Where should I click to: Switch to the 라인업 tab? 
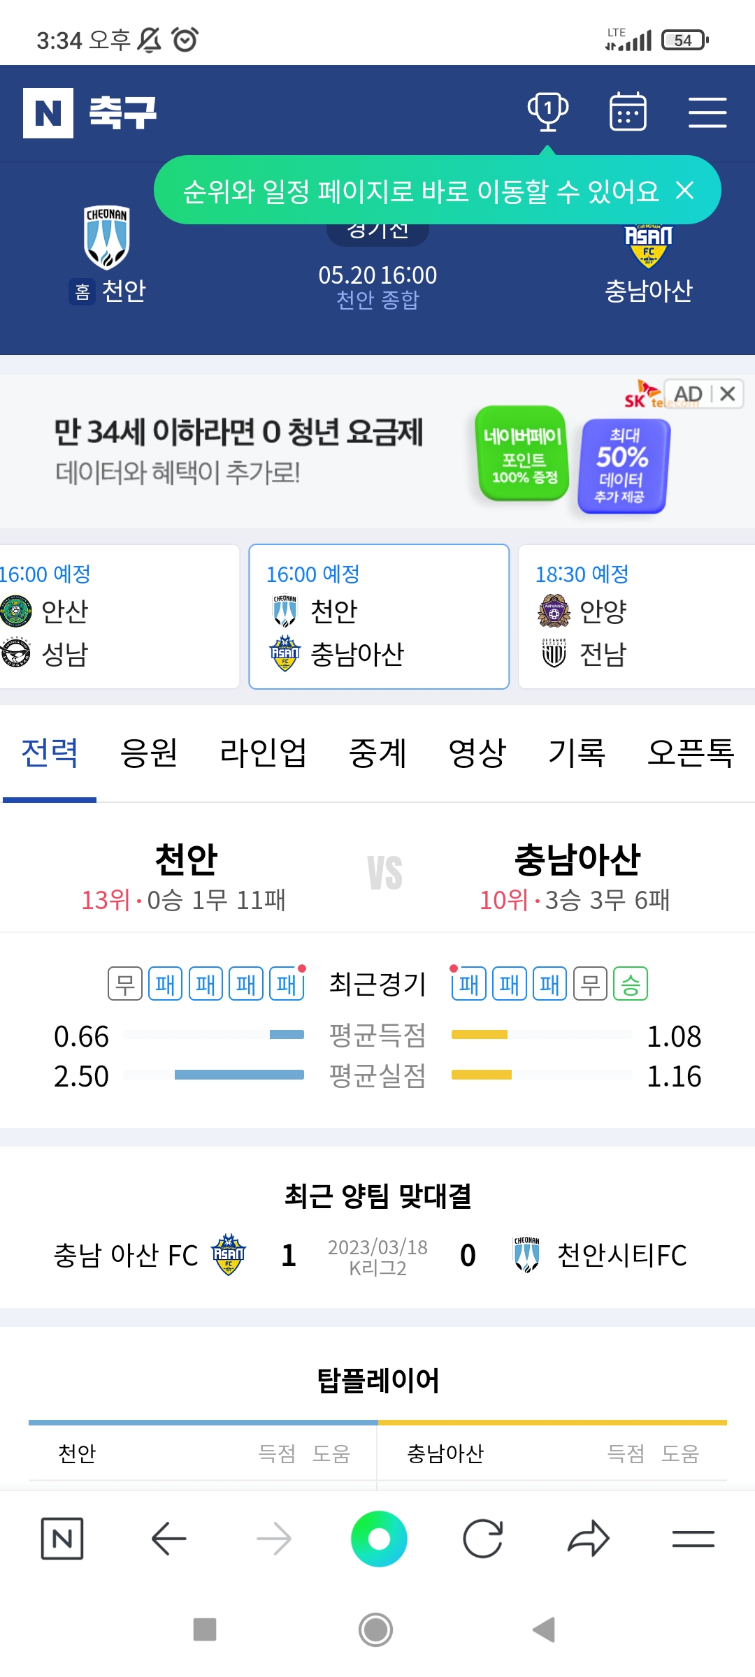(263, 753)
